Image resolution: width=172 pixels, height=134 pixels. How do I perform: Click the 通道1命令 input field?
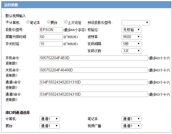(94, 82)
